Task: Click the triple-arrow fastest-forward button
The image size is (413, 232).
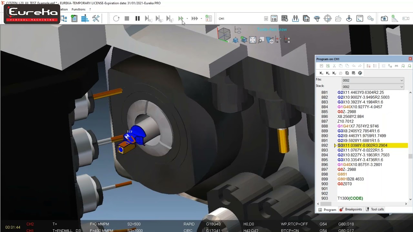Action: 194,19
